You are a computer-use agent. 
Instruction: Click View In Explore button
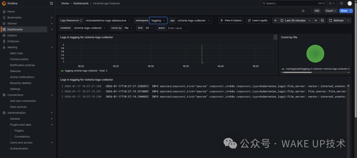[x=231, y=20]
